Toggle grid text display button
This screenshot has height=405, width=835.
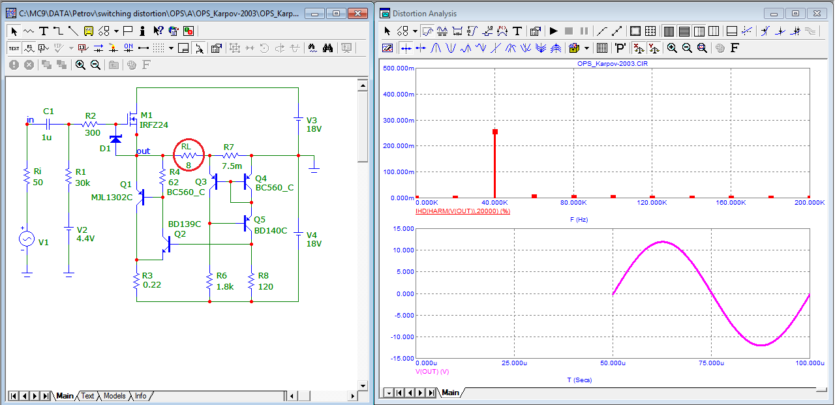(14, 48)
